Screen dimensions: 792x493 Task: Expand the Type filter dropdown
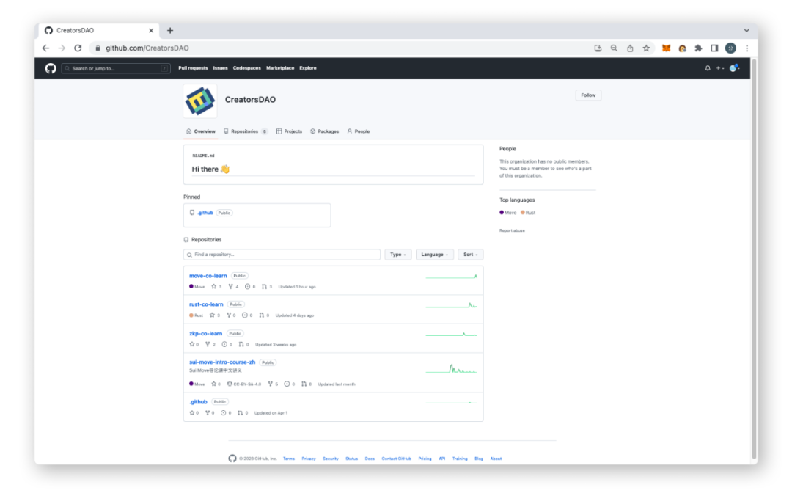[398, 255]
